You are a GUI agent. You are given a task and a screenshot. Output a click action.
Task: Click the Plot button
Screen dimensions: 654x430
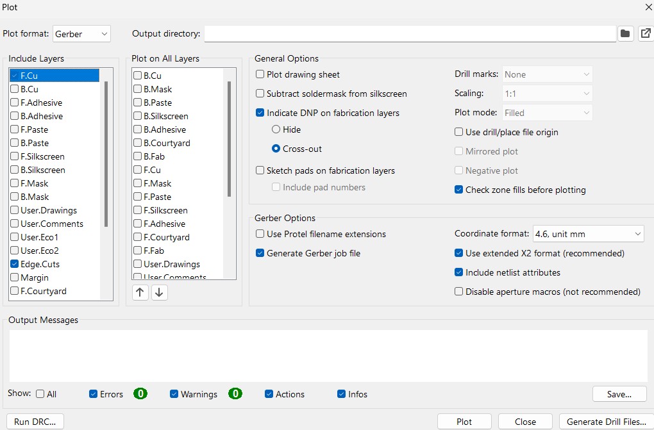click(464, 422)
